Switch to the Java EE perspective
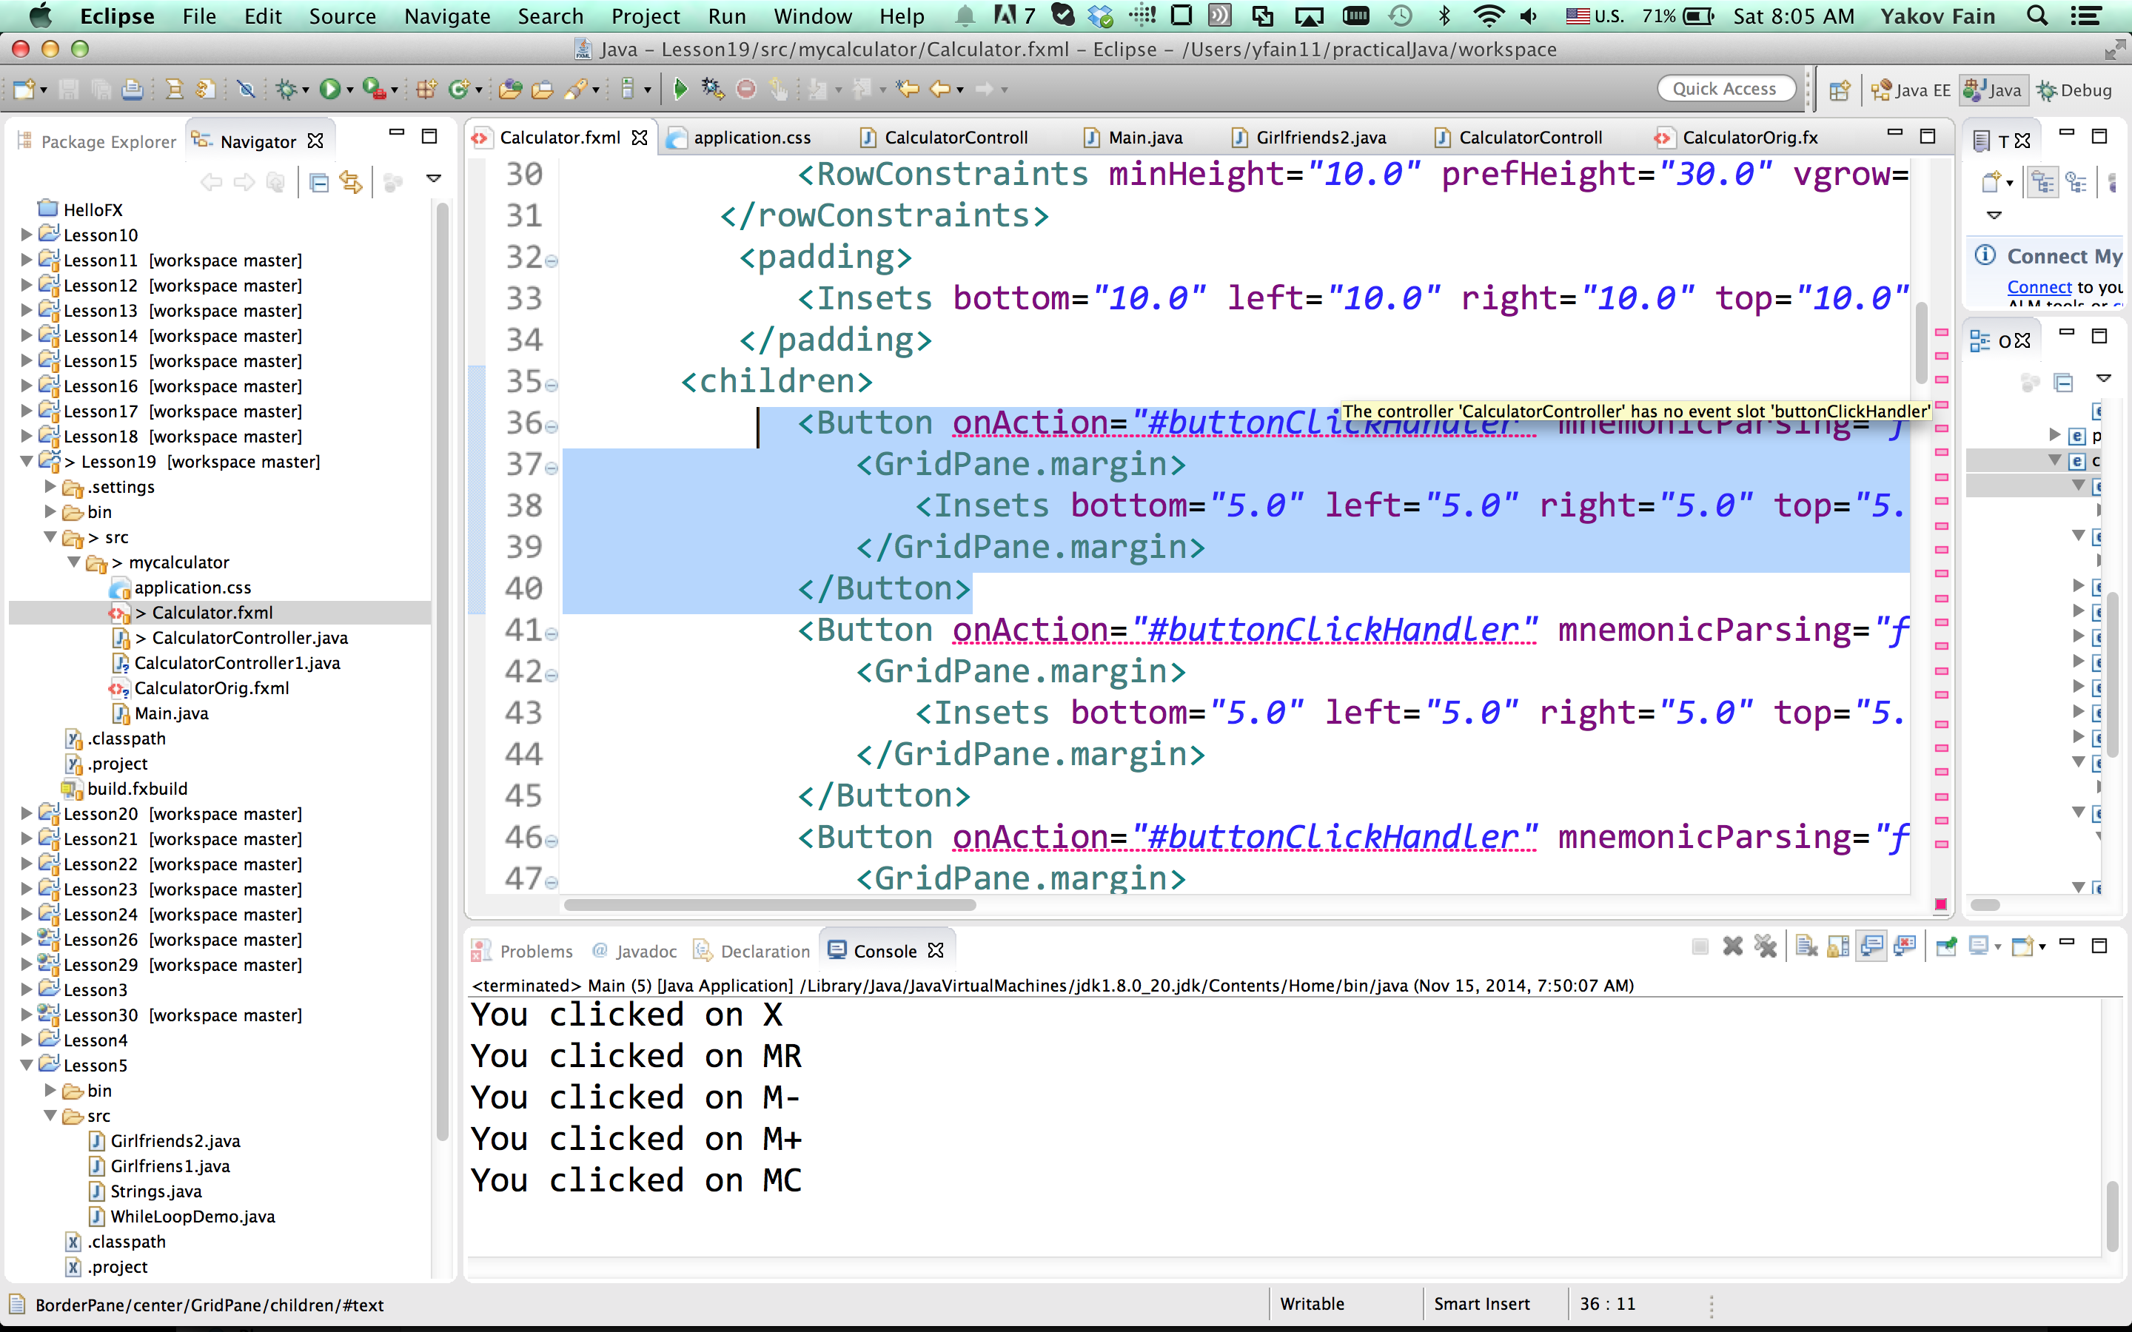 coord(1909,90)
